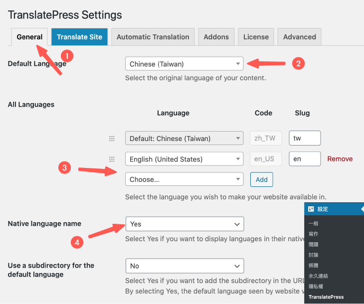The width and height of the screenshot is (364, 304).
Task: Click drag handle icon of Chinese (Taiwan) row
Action: (112, 139)
